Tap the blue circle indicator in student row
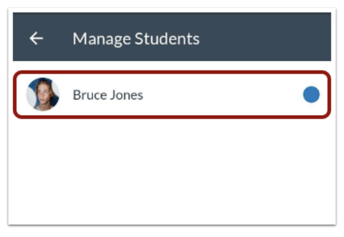The image size is (344, 237). pos(311,95)
